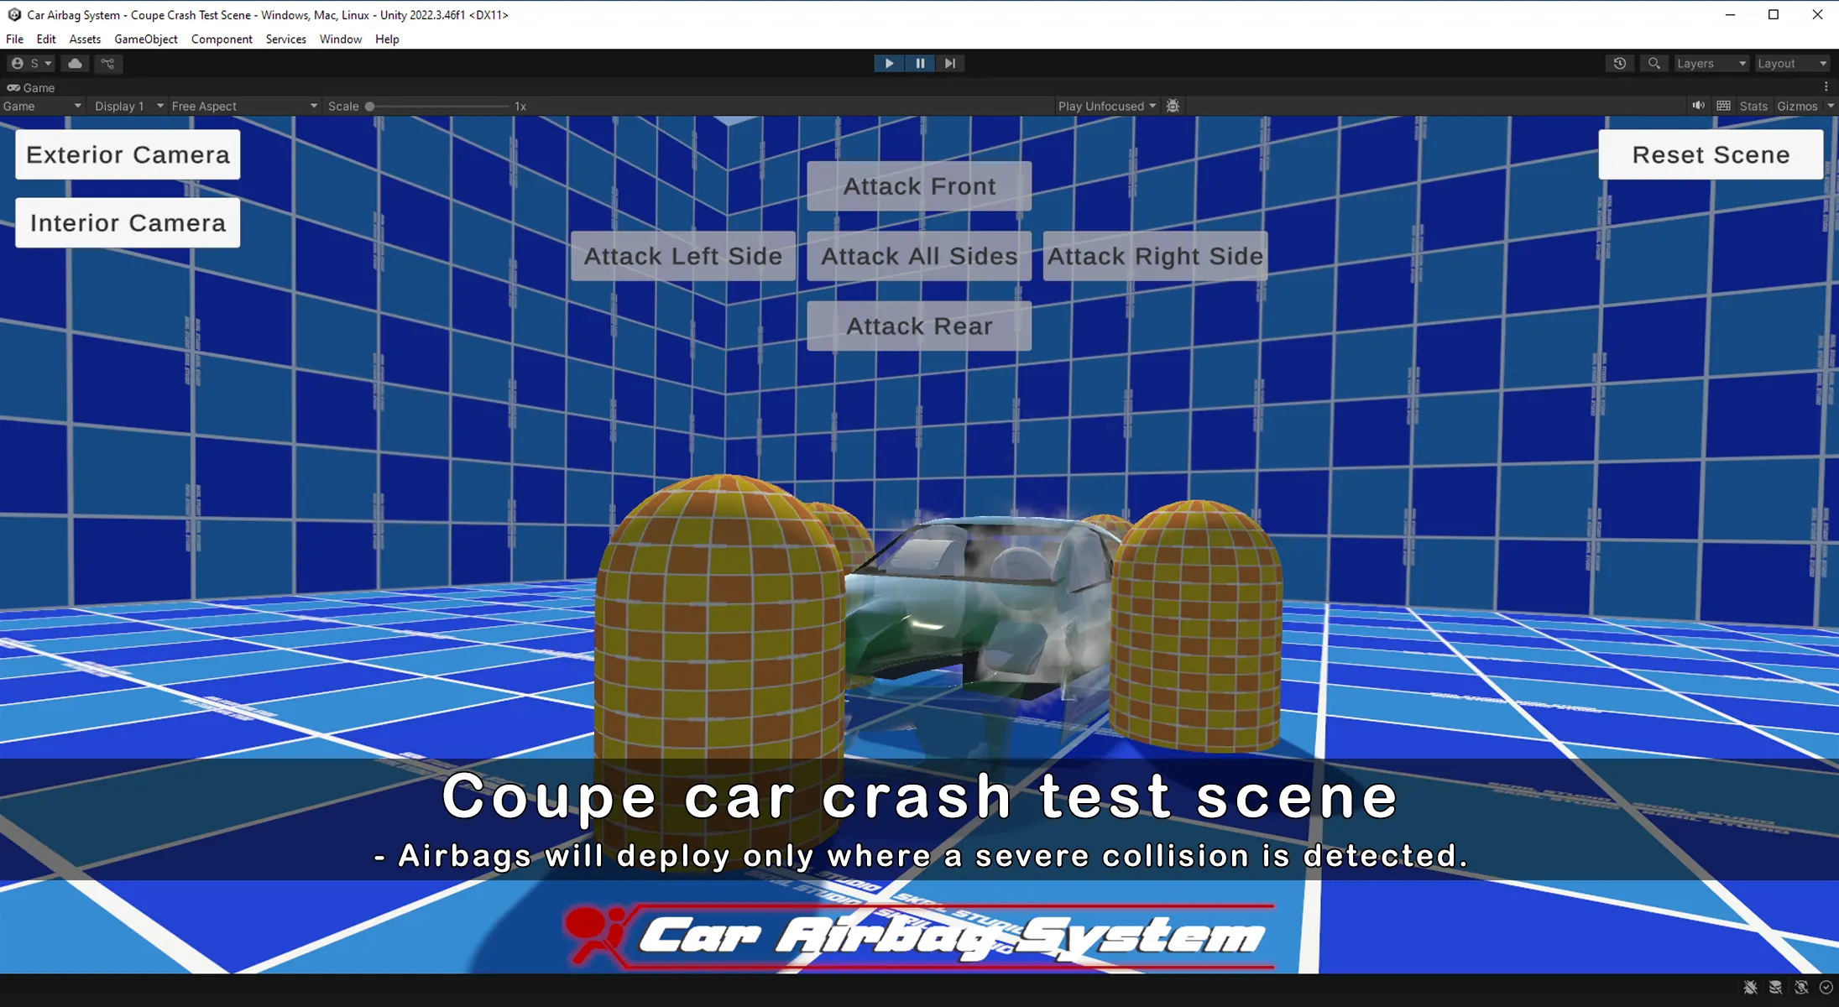Screen dimensions: 1839x1007
Task: Open the Play Unfocused dropdown
Action: click(1106, 106)
